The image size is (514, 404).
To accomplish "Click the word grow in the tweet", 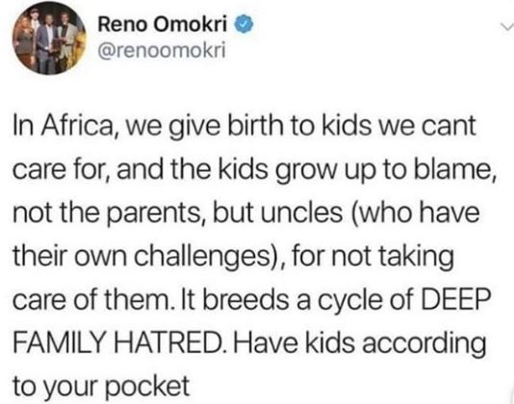I will [x=305, y=171].
